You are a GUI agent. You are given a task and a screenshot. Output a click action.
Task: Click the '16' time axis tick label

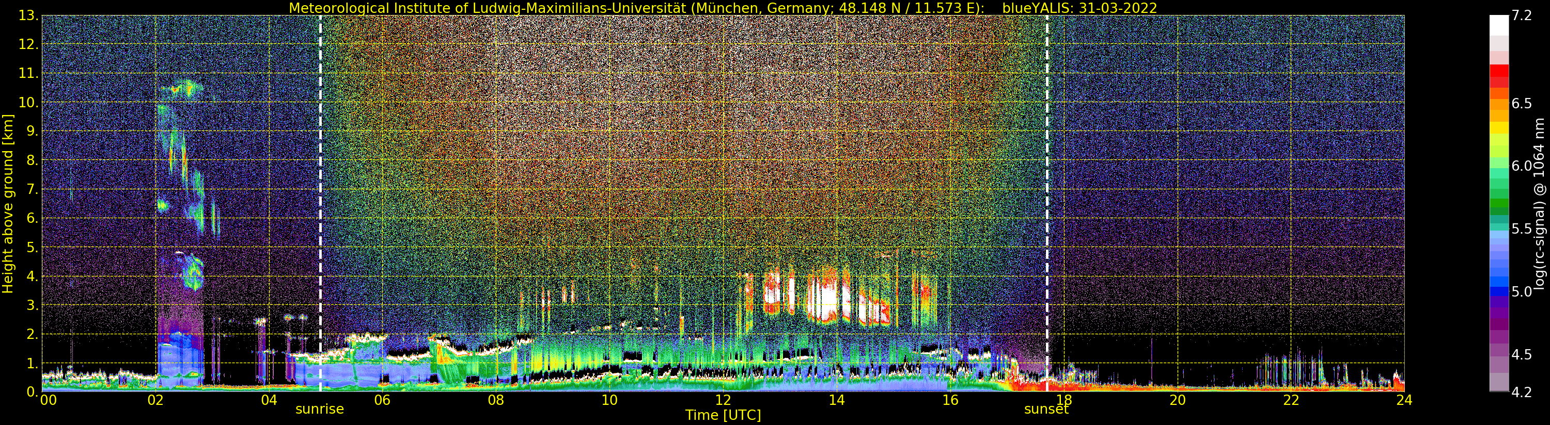tap(950, 400)
